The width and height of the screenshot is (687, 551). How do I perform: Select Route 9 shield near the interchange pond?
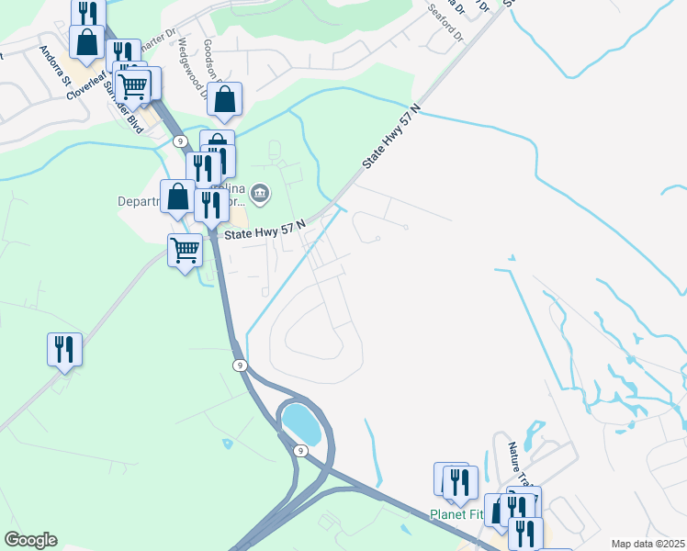pyautogui.click(x=300, y=451)
